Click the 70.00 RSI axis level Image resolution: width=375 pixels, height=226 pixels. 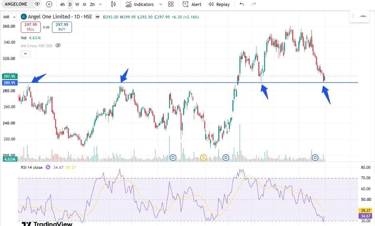pos(366,178)
